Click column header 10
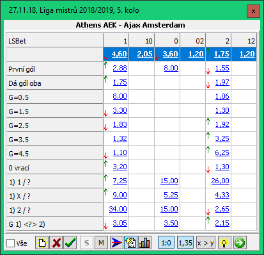 coord(142,40)
